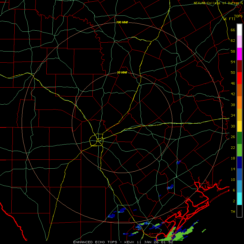244x244 pixels.
Task: Click the "100 NMI" range ring label
Action: tap(122, 22)
